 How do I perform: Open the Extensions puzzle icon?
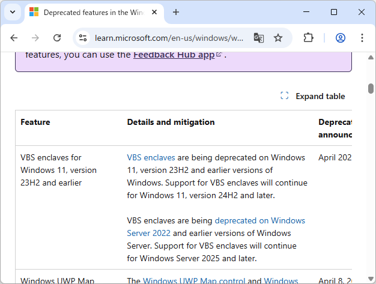(309, 38)
